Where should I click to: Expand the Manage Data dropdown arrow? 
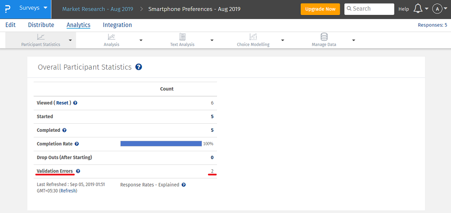pyautogui.click(x=354, y=40)
